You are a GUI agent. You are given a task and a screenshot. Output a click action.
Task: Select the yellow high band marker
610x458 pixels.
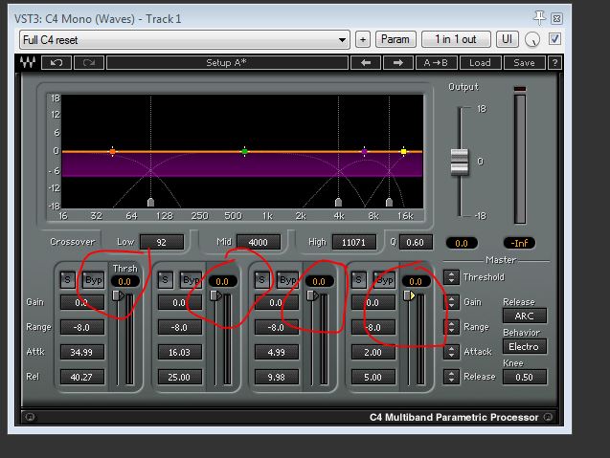[403, 151]
